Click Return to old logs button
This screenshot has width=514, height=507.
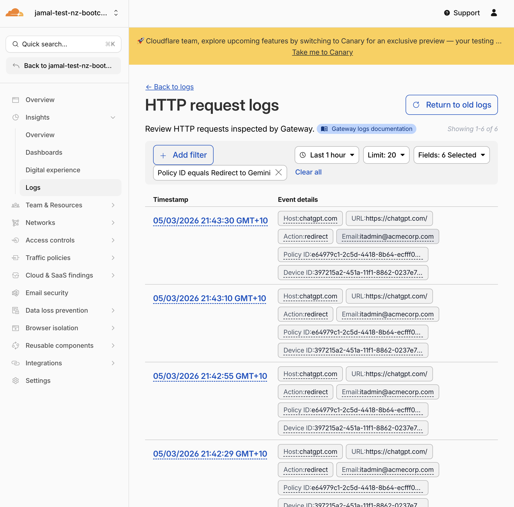452,105
